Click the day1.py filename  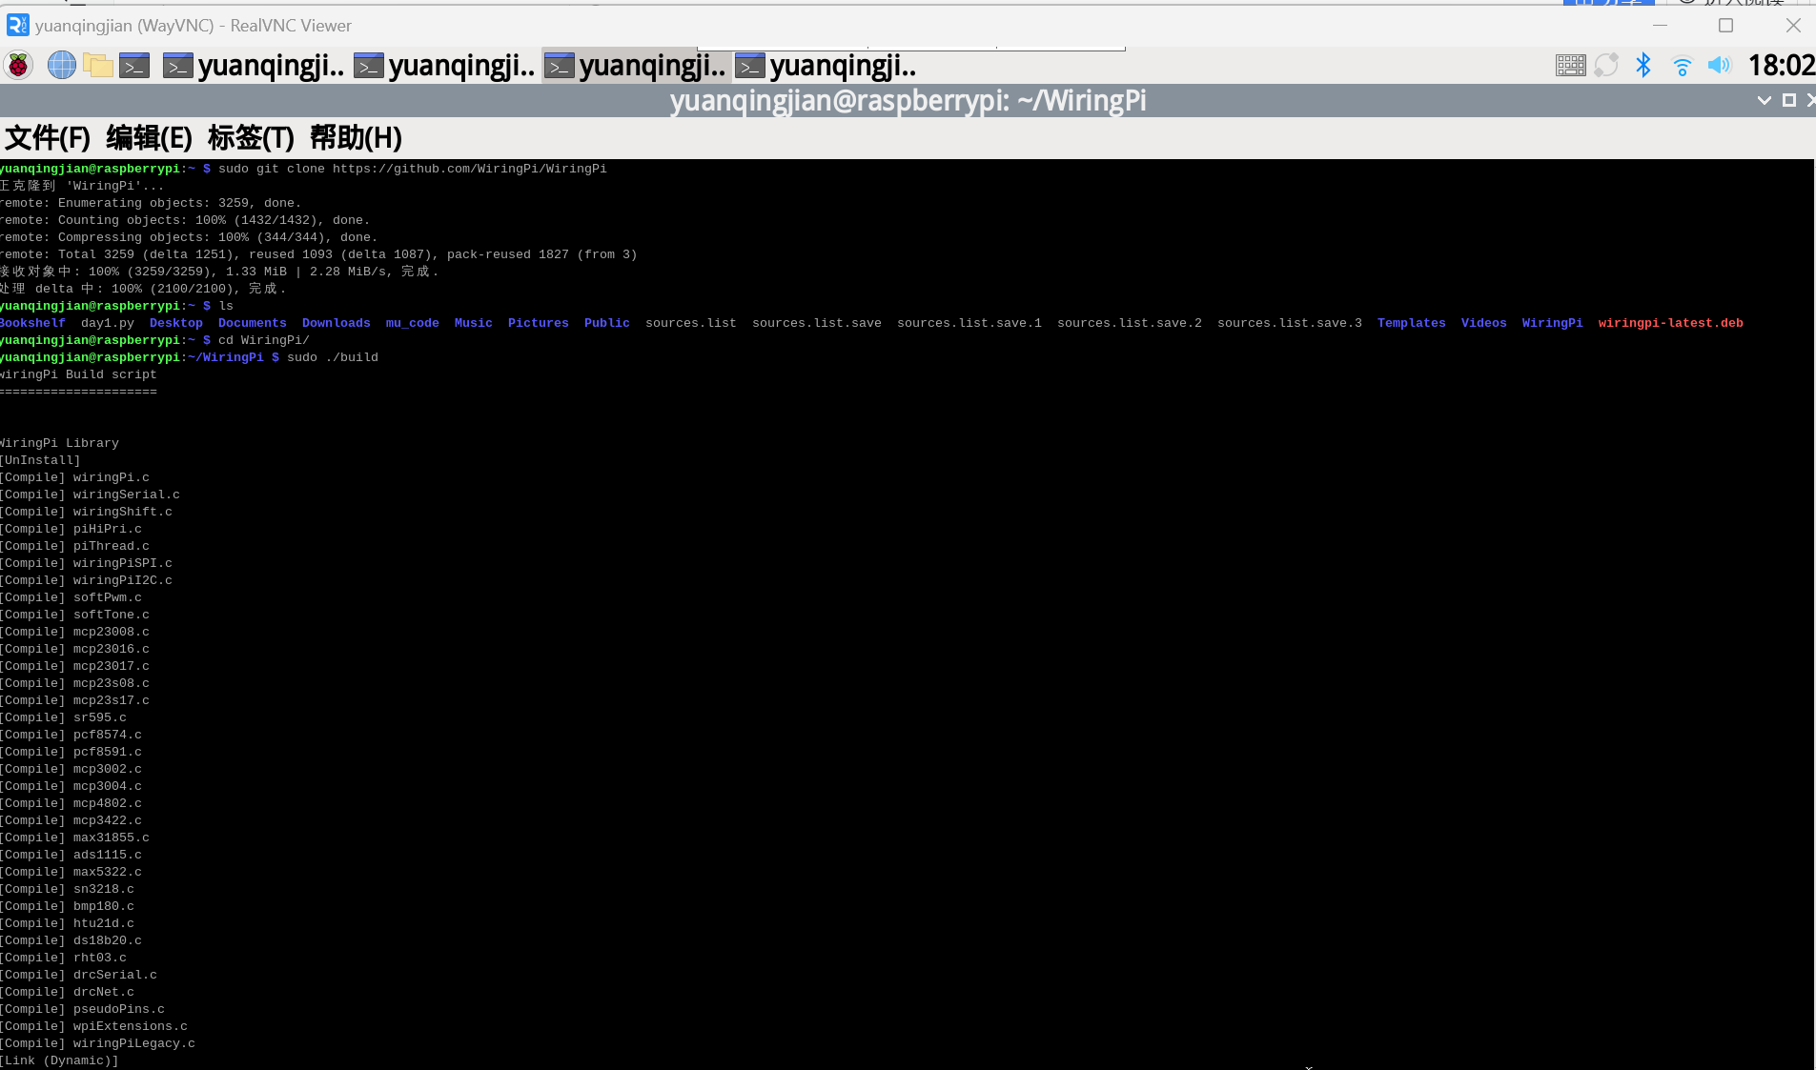[x=108, y=323]
